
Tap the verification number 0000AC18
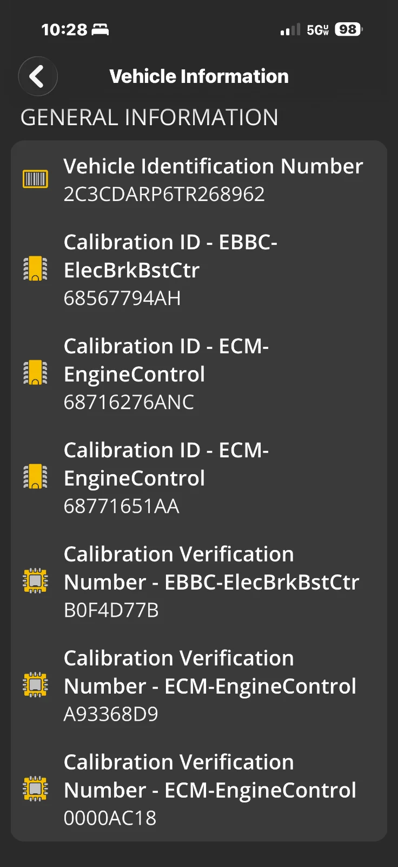click(110, 818)
